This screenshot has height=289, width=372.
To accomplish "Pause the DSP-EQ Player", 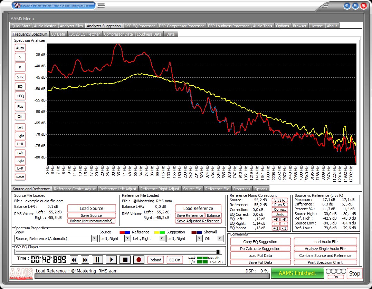I will (97, 260).
